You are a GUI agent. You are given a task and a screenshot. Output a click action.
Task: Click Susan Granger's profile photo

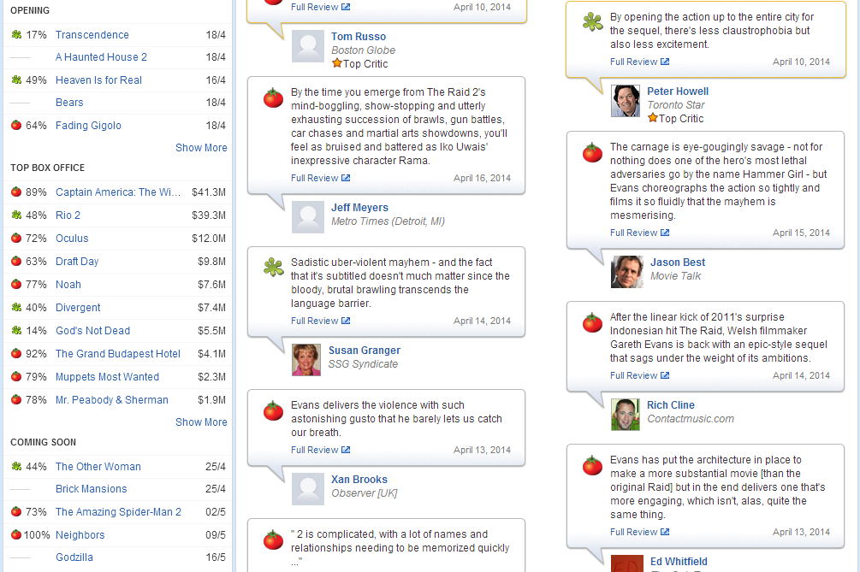tap(306, 360)
